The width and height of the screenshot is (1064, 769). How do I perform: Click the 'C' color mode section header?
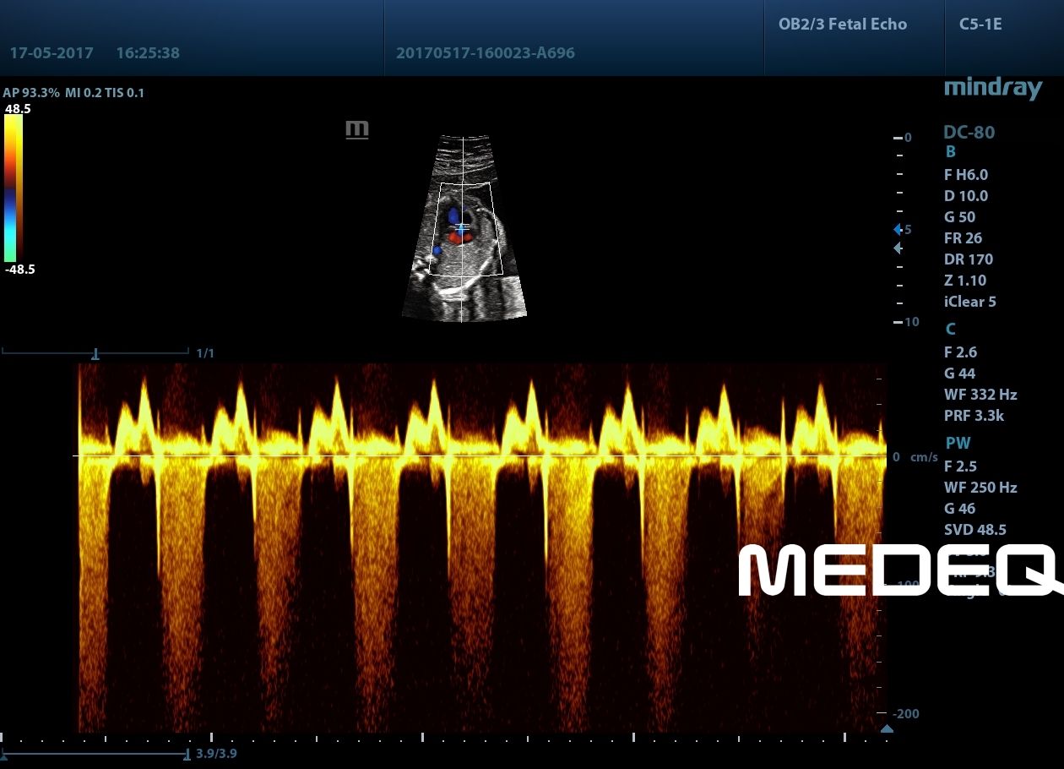(x=951, y=330)
